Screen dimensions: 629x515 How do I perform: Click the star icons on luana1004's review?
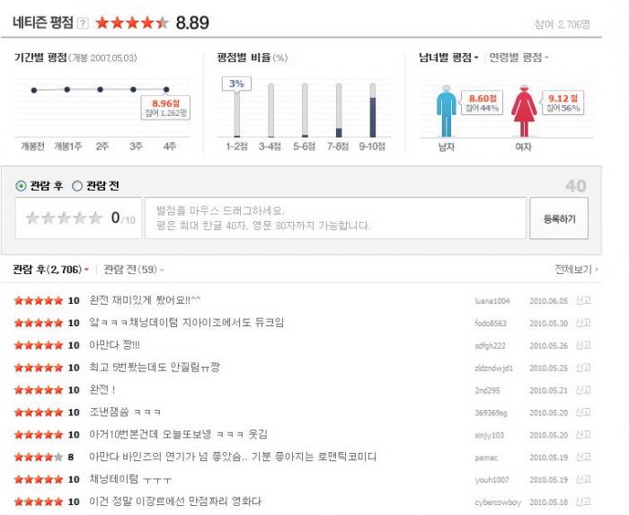click(x=39, y=300)
